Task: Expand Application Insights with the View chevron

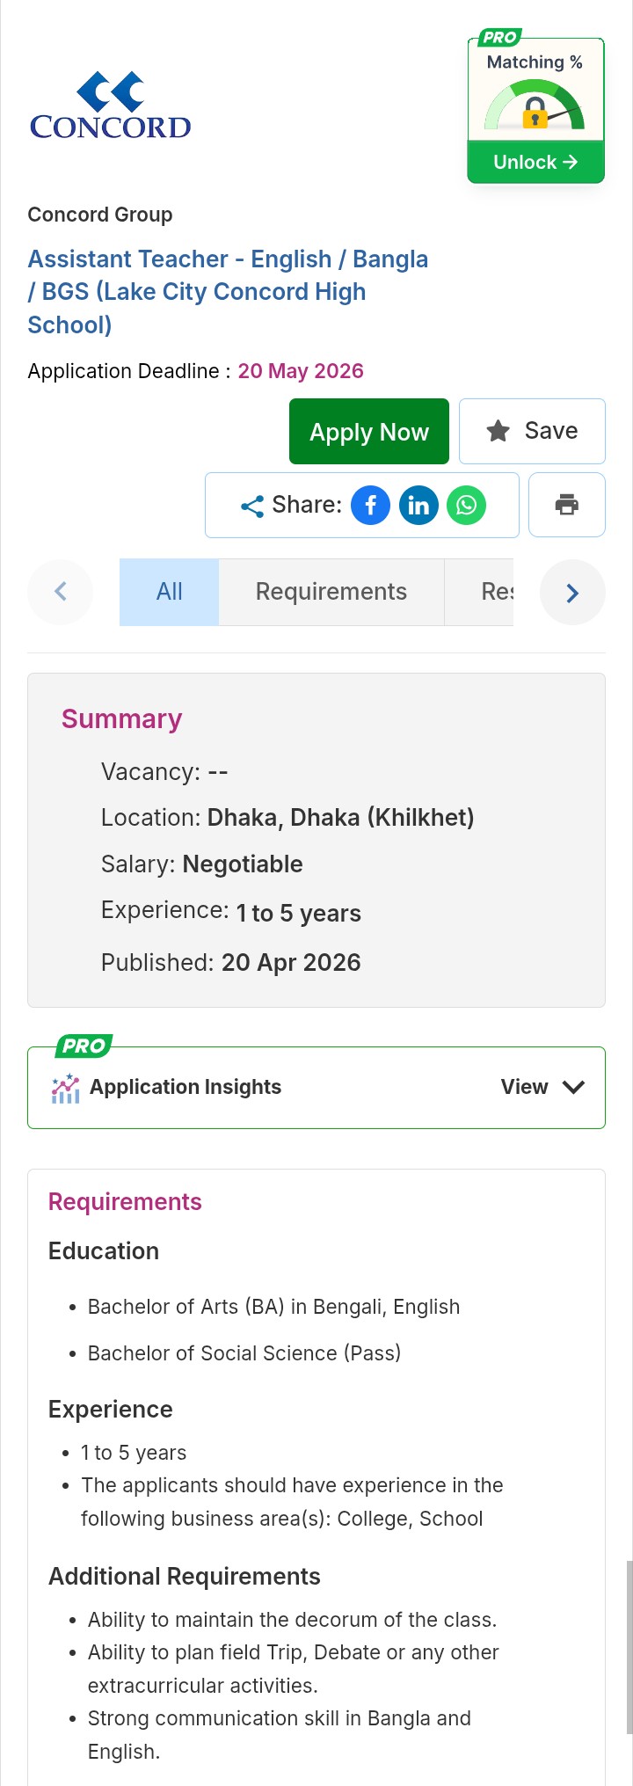Action: 573,1088
